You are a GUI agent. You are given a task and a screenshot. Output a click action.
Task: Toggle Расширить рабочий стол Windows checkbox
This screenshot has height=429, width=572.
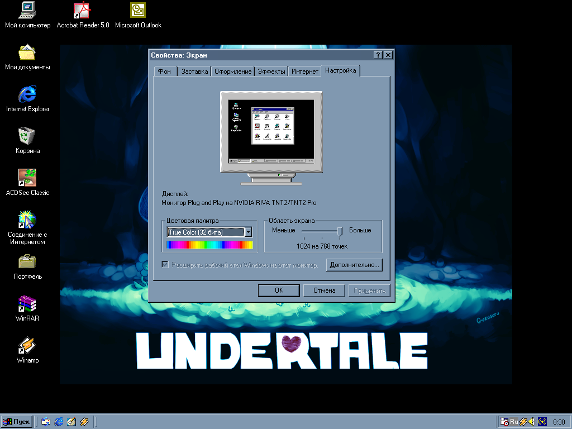[x=165, y=264]
